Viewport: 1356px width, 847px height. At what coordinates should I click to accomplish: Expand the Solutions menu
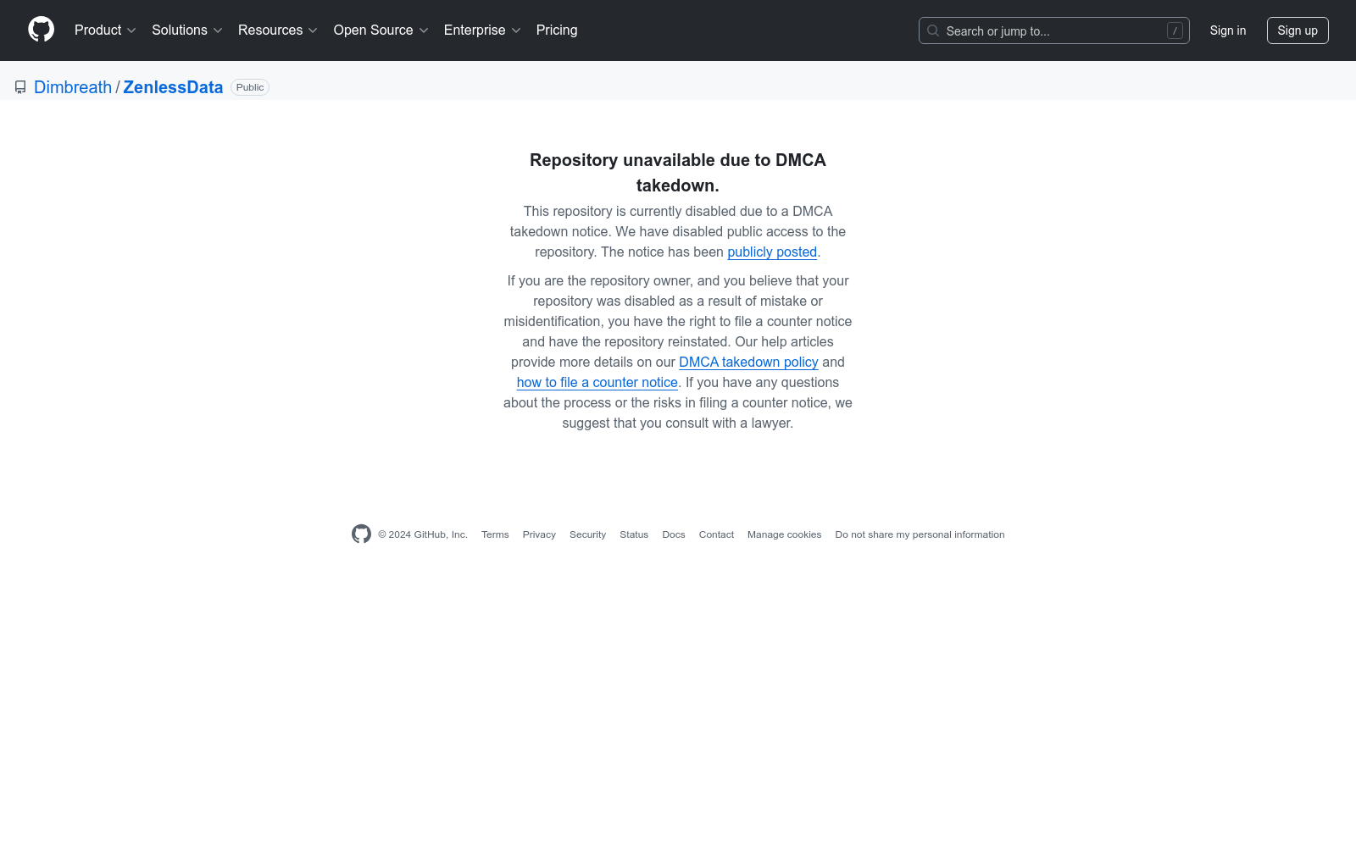click(x=187, y=30)
